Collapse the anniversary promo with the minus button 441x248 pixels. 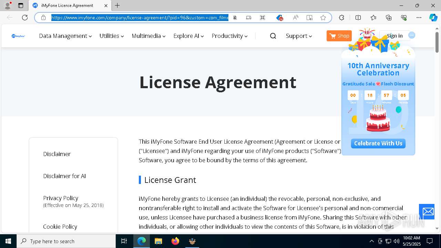coord(412,35)
